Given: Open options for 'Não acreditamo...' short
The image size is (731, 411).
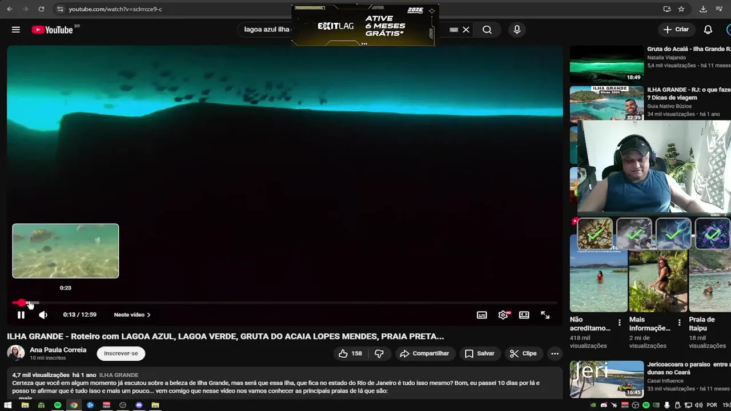Looking at the screenshot, I should pyautogui.click(x=620, y=323).
